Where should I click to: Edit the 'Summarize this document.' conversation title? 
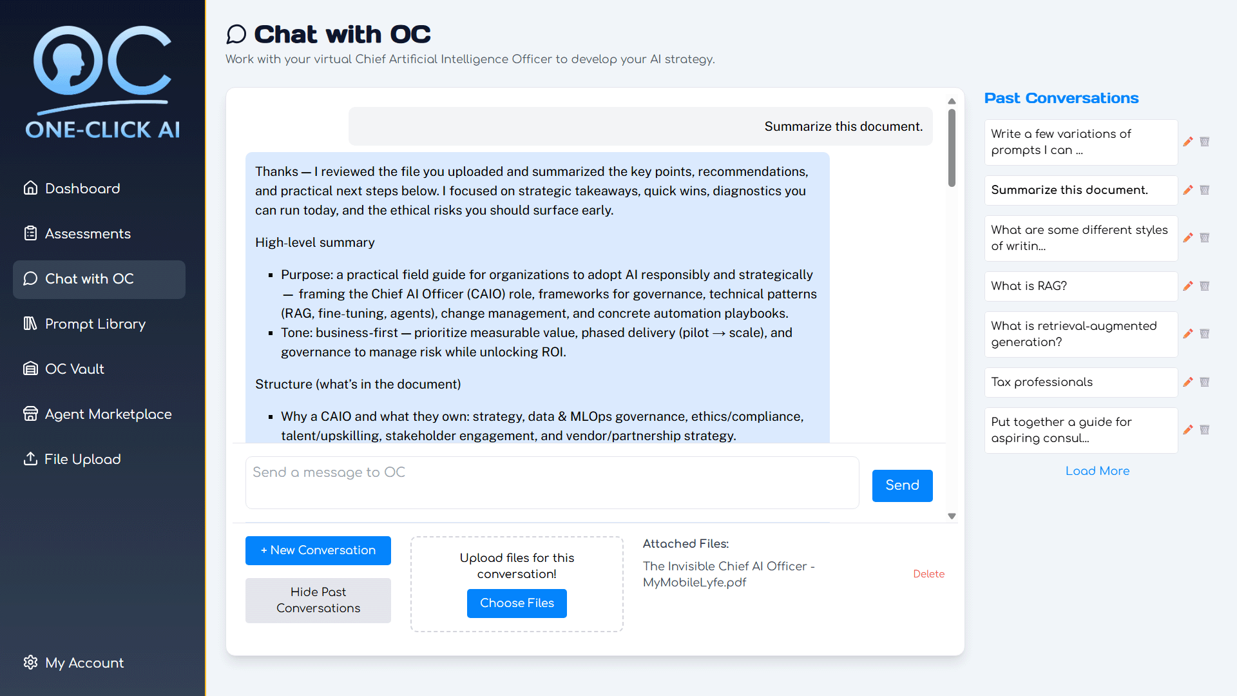[1188, 190]
